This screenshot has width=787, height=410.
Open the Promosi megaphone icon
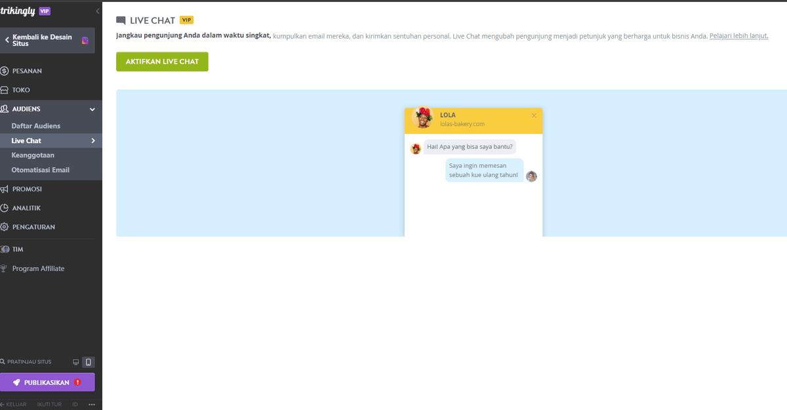6,188
